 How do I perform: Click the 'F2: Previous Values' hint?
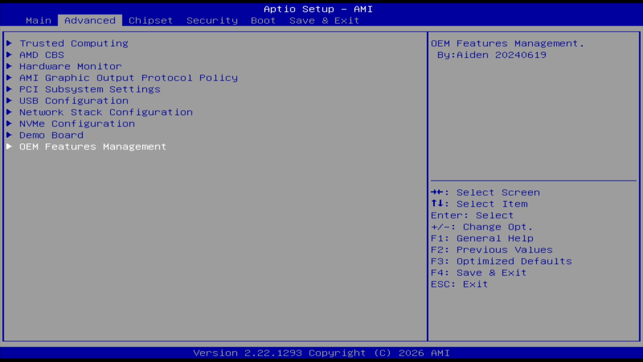coord(492,250)
